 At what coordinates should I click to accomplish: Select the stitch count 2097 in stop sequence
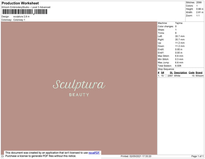click(170, 76)
